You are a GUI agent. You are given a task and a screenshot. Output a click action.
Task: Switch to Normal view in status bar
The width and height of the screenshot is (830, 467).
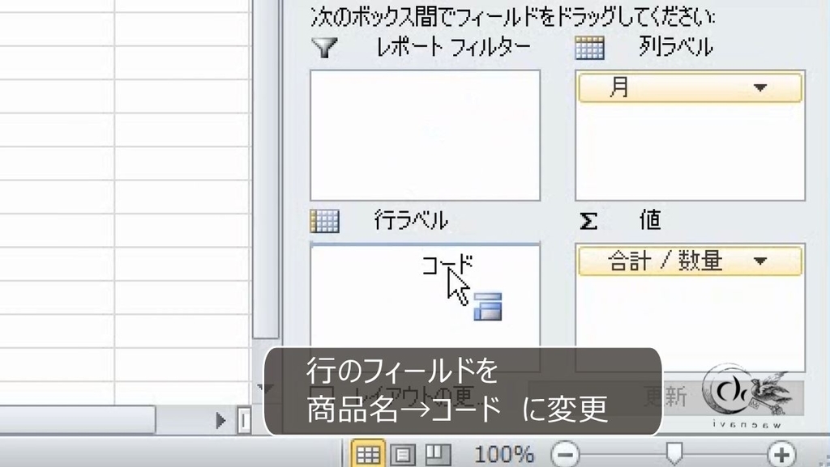click(368, 454)
